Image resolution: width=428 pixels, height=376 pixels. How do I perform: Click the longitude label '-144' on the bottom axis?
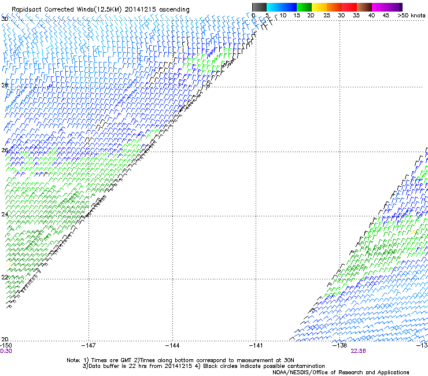click(x=172, y=345)
